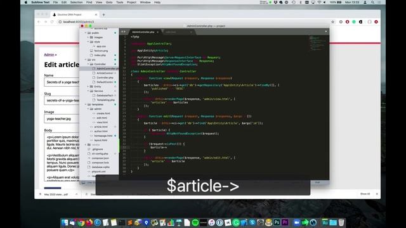Open author.html in the sidebar

tap(101, 131)
